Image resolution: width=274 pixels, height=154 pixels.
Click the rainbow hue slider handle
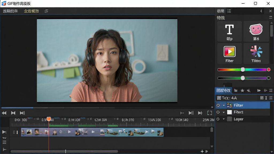click(243, 70)
